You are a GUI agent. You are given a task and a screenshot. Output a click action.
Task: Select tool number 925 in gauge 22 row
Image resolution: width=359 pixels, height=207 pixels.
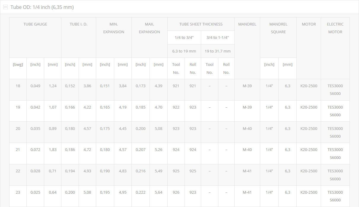(176, 171)
